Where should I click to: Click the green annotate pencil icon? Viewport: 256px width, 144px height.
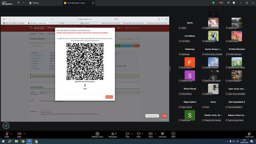click(x=6, y=126)
